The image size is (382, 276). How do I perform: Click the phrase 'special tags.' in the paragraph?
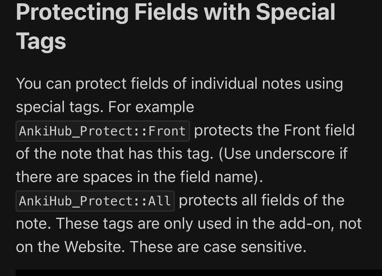point(60,107)
